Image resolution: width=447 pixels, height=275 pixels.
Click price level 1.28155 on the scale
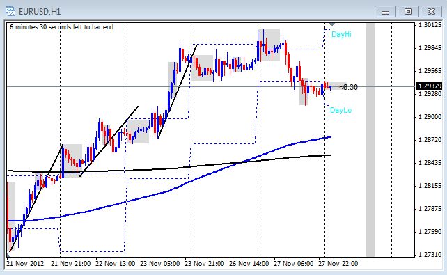click(430, 186)
